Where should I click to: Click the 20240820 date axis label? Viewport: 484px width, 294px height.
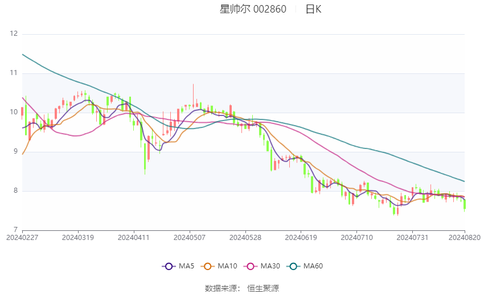click(x=465, y=238)
